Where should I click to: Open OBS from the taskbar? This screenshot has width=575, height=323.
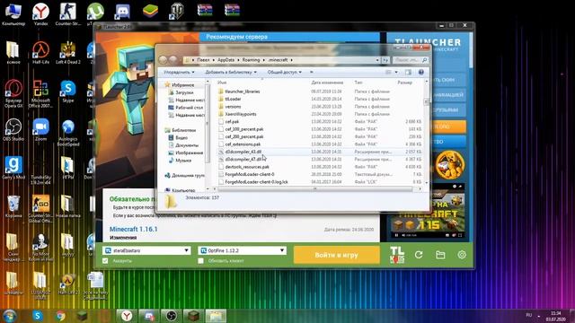click(x=171, y=315)
